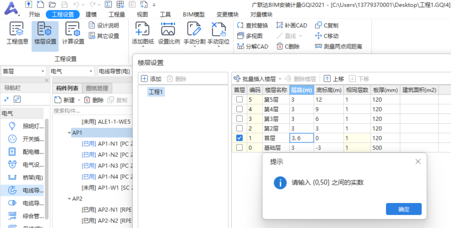451x228 pixels.
Task: Open 计算设置 calculation settings
Action: (73, 34)
